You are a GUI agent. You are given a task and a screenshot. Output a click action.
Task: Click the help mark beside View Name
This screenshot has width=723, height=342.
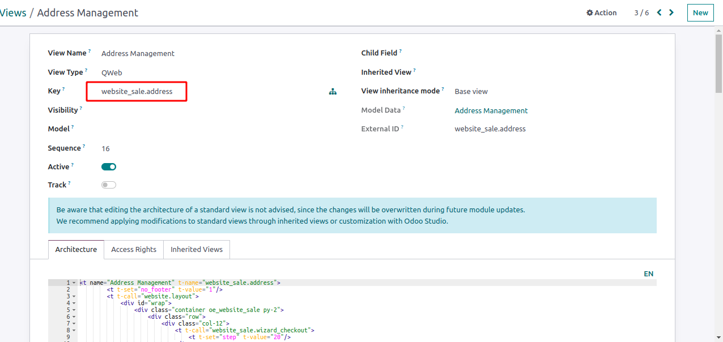pos(90,51)
